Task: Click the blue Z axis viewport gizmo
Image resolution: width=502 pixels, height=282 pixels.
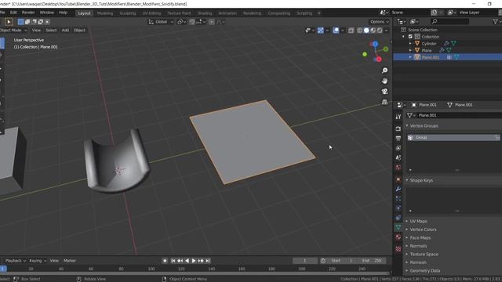Action: [x=375, y=44]
